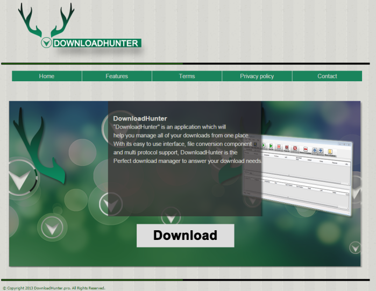The width and height of the screenshot is (376, 291).
Task: Click the red pause icon in app preview
Action: 279,146
